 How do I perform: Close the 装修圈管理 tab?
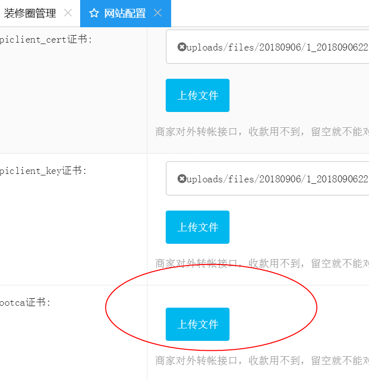(68, 13)
